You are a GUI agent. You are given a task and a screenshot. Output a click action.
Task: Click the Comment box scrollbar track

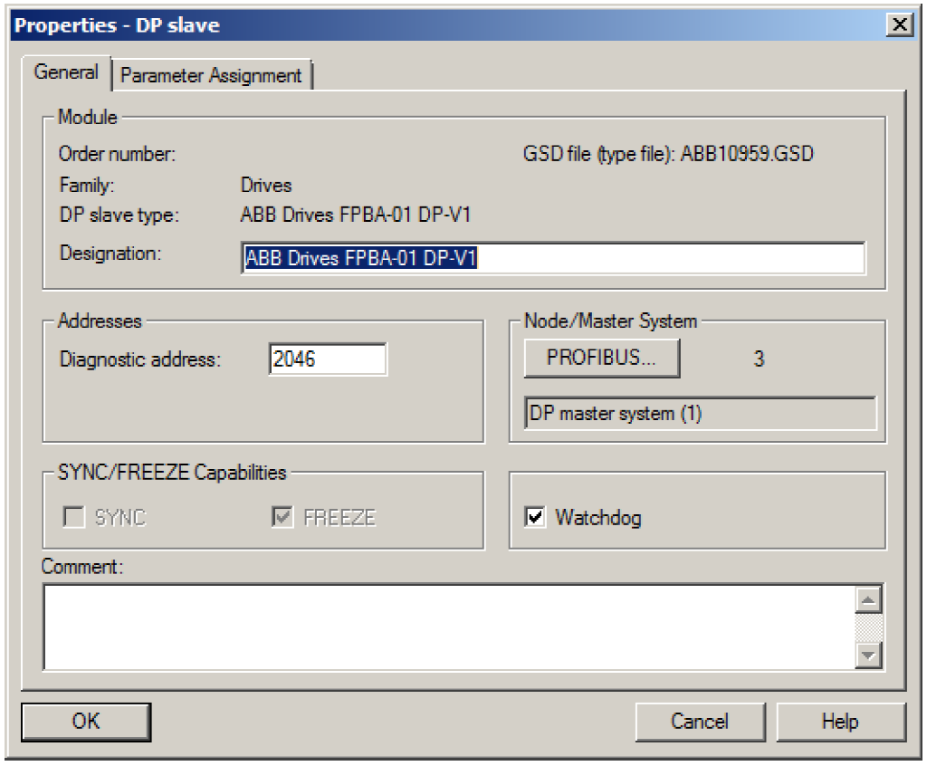tap(869, 627)
